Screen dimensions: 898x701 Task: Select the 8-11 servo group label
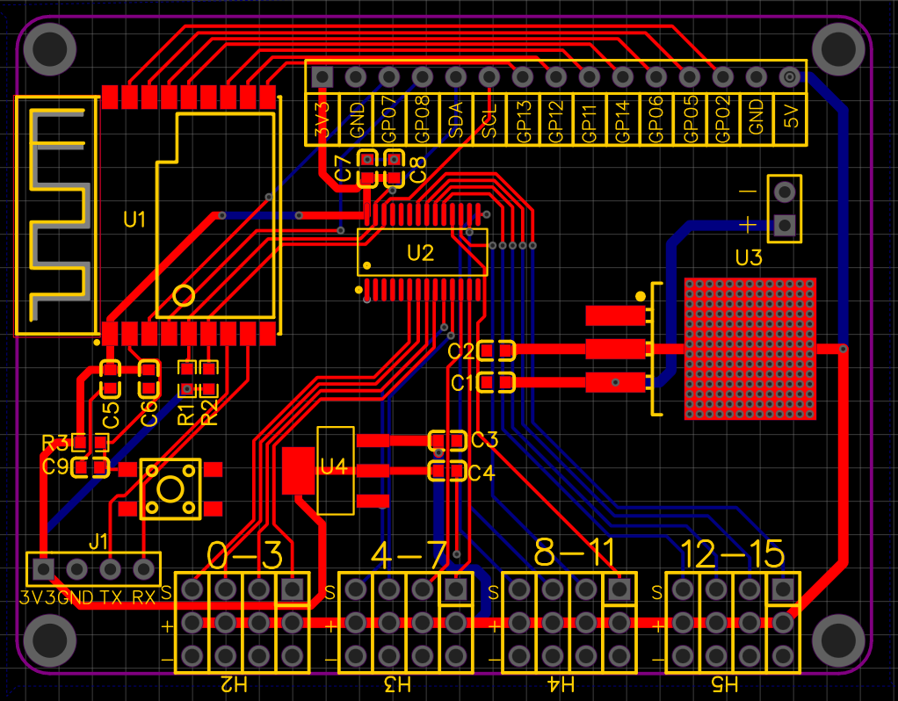click(574, 553)
